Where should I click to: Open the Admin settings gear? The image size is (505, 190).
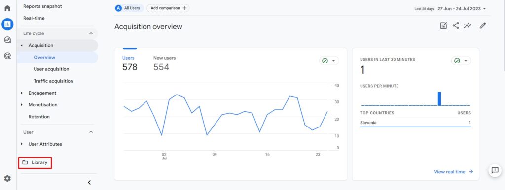coord(7,178)
